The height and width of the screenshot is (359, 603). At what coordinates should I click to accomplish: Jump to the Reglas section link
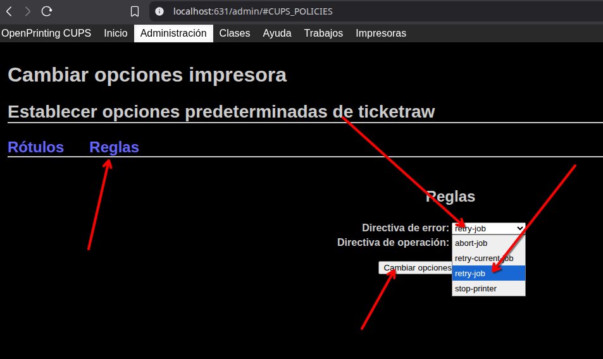pos(114,147)
